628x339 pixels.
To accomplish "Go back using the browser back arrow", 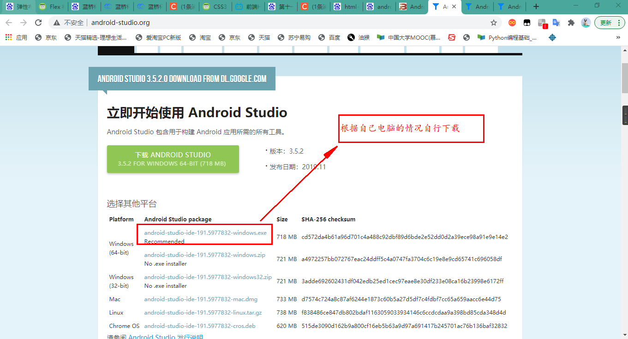I will coord(9,23).
